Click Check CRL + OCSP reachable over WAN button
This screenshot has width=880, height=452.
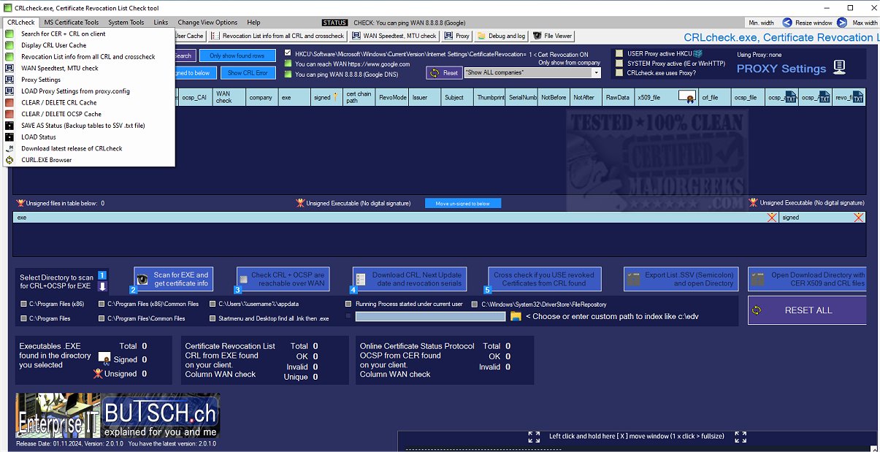click(x=283, y=279)
